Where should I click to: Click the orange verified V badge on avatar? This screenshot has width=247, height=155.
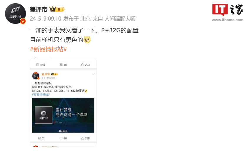pos(23,21)
